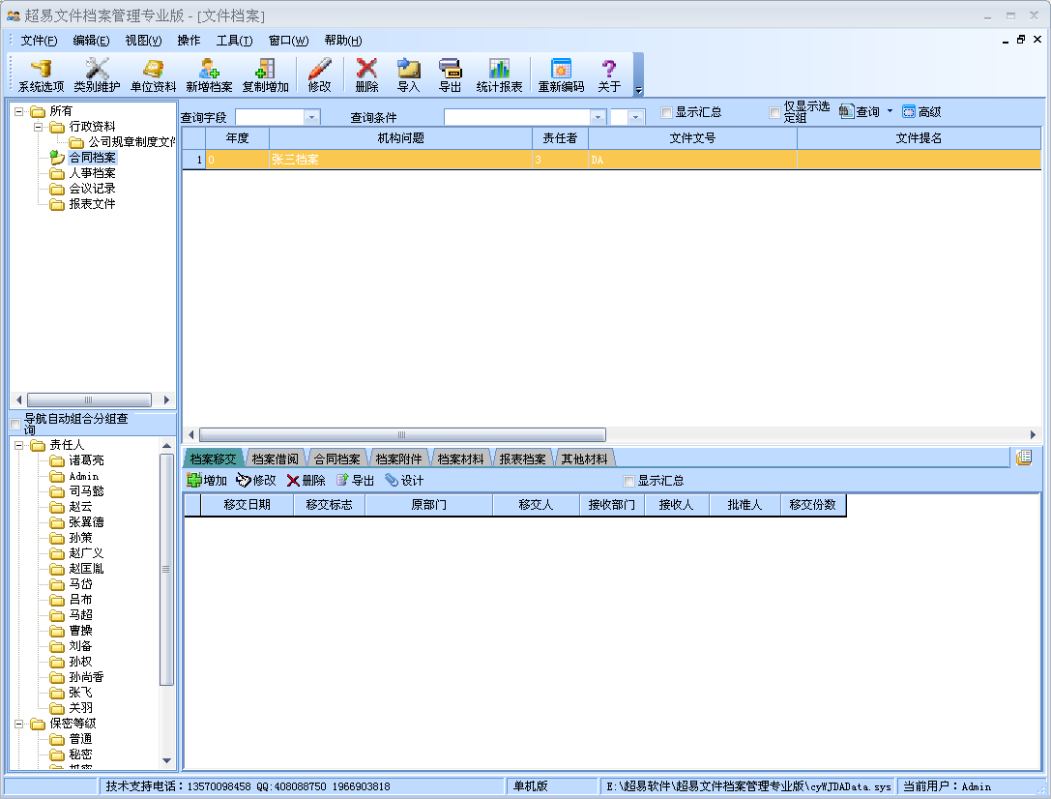Viewport: 1051px width, 799px height.
Task: Click 设计 design button
Action: [404, 481]
